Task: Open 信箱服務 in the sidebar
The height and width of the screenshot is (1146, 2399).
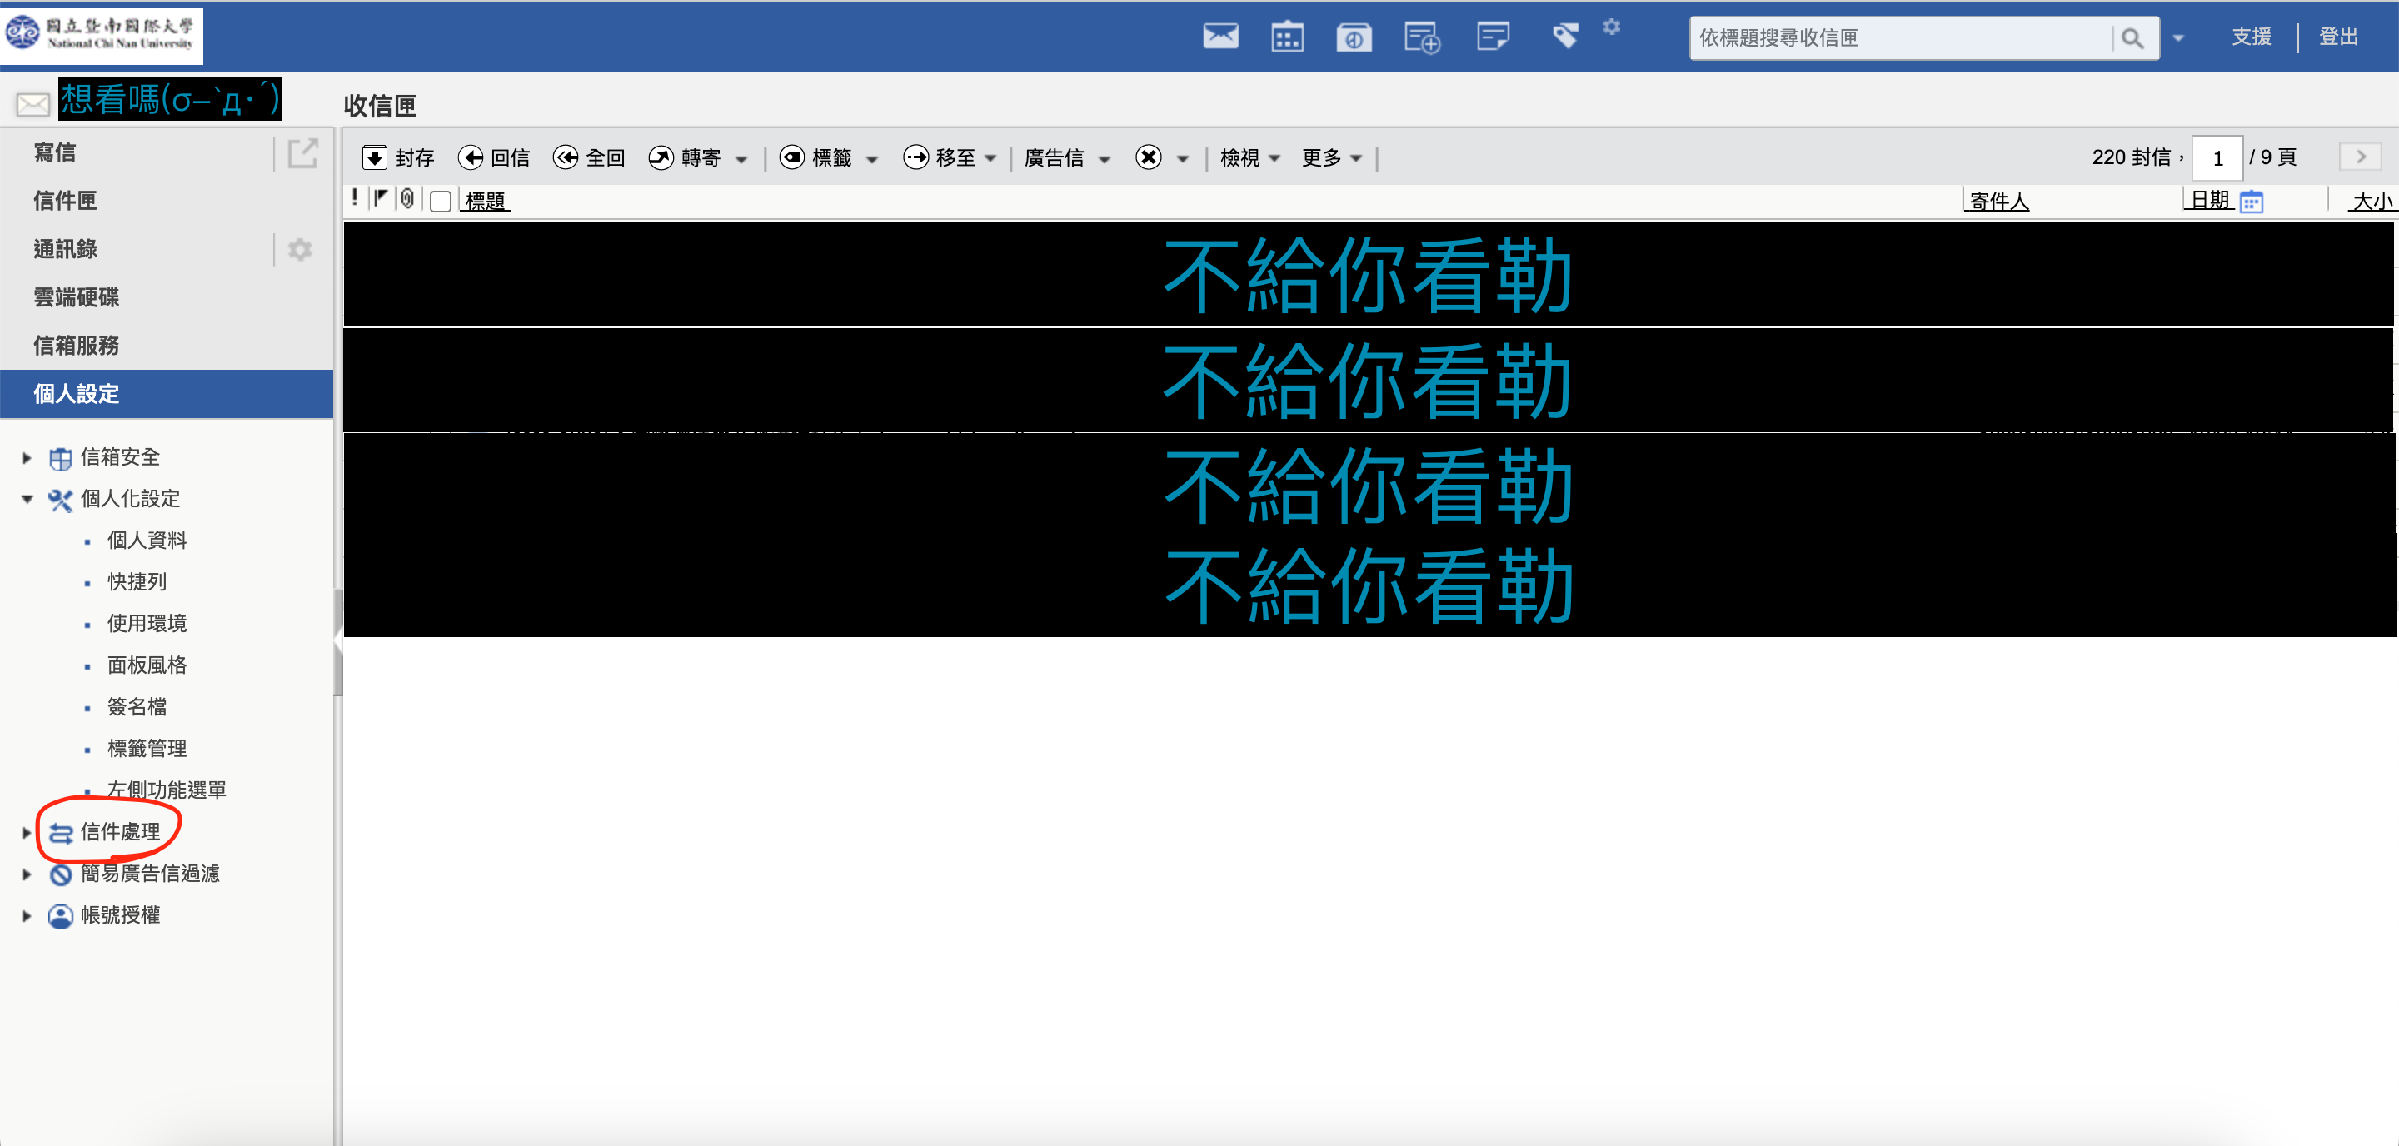Action: pyautogui.click(x=77, y=346)
